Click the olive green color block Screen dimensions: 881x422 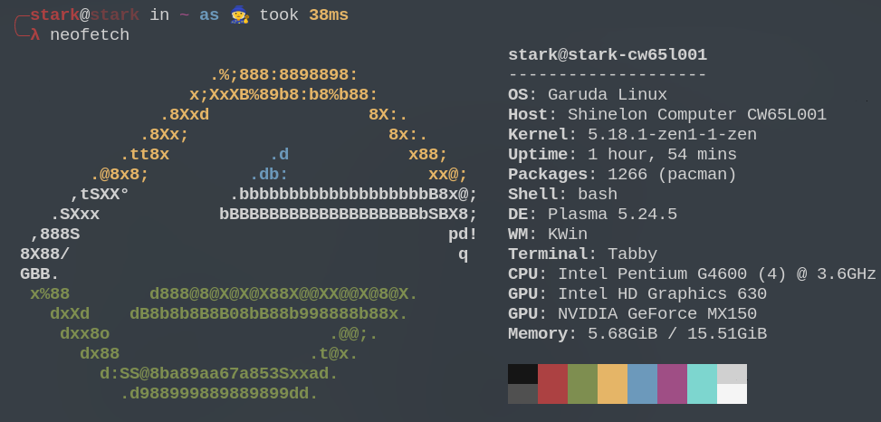click(582, 384)
